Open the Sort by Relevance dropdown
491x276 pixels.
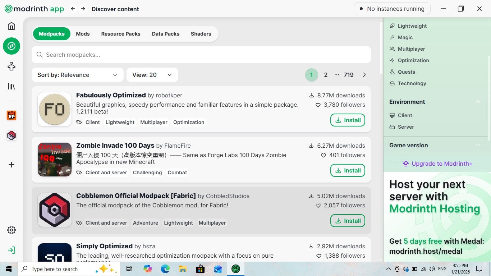[x=77, y=75]
